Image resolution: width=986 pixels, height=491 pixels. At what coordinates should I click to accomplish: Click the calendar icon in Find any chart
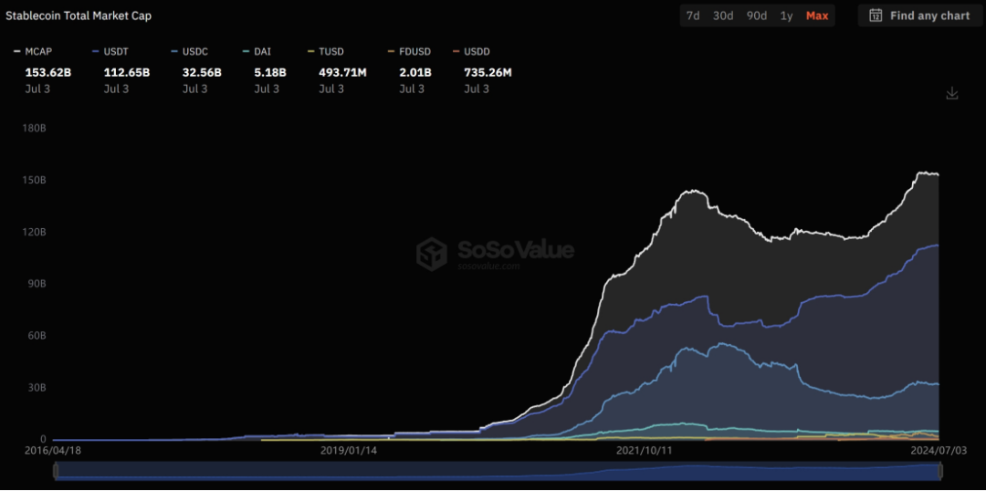876,16
